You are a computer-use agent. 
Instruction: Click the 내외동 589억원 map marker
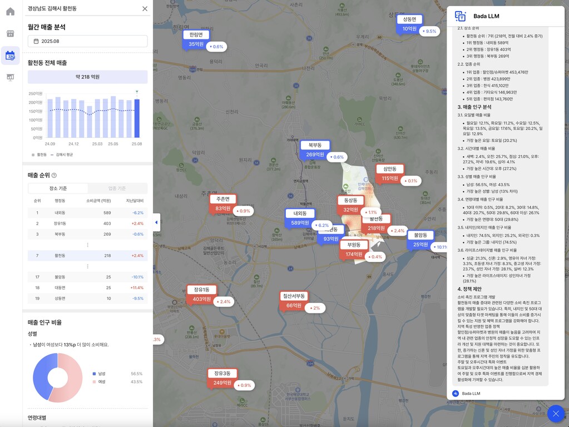coord(300,219)
